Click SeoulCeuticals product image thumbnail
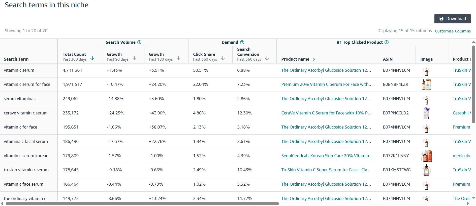The width and height of the screenshot is (476, 206). [426, 156]
